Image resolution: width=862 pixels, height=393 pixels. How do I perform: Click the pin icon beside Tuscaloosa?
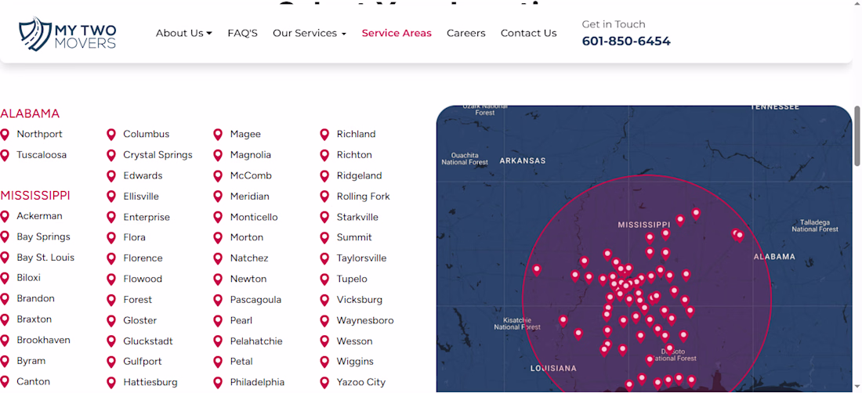point(5,155)
